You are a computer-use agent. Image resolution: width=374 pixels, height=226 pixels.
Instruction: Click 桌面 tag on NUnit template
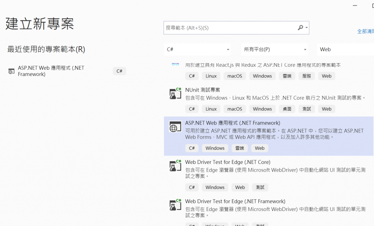click(287, 109)
